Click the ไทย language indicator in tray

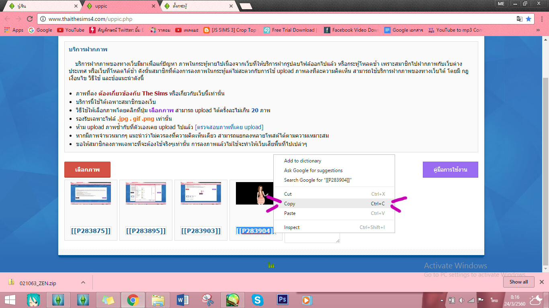494,300
